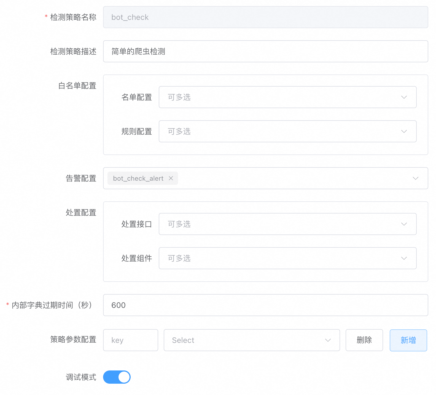Screen dimensions: 436x395
Task: Click chevron arrow in 规则配置 dropdown
Action: (x=404, y=132)
